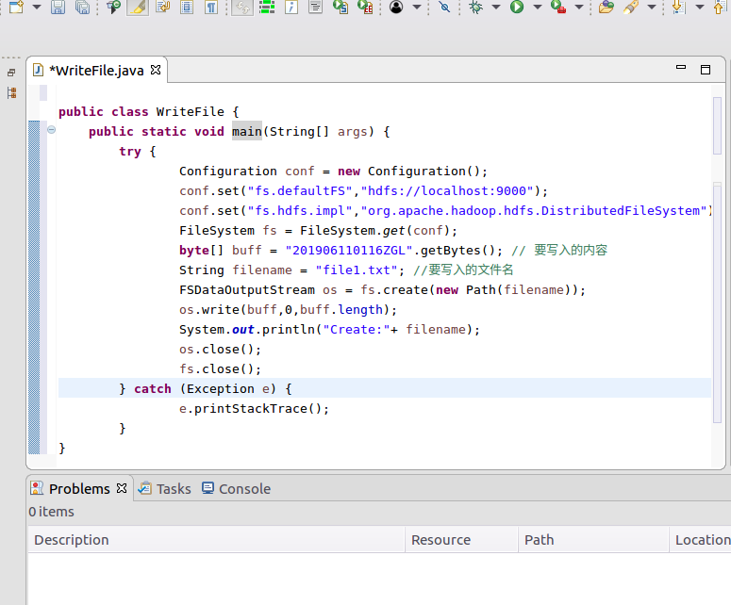Image resolution: width=731 pixels, height=605 pixels.
Task: Toggle block selection mode icon
Action: pyautogui.click(x=187, y=7)
